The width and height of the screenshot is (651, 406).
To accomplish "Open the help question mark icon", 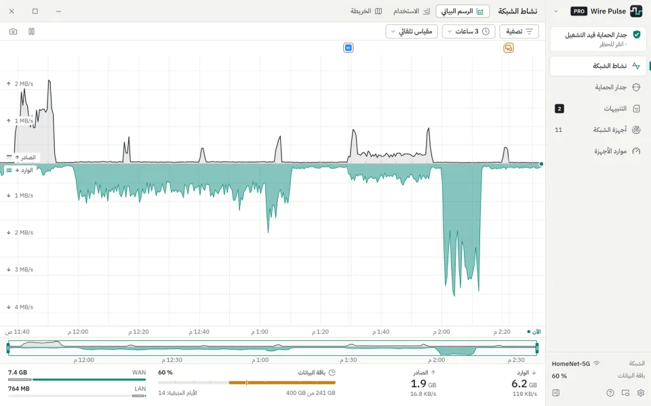I will [x=610, y=392].
